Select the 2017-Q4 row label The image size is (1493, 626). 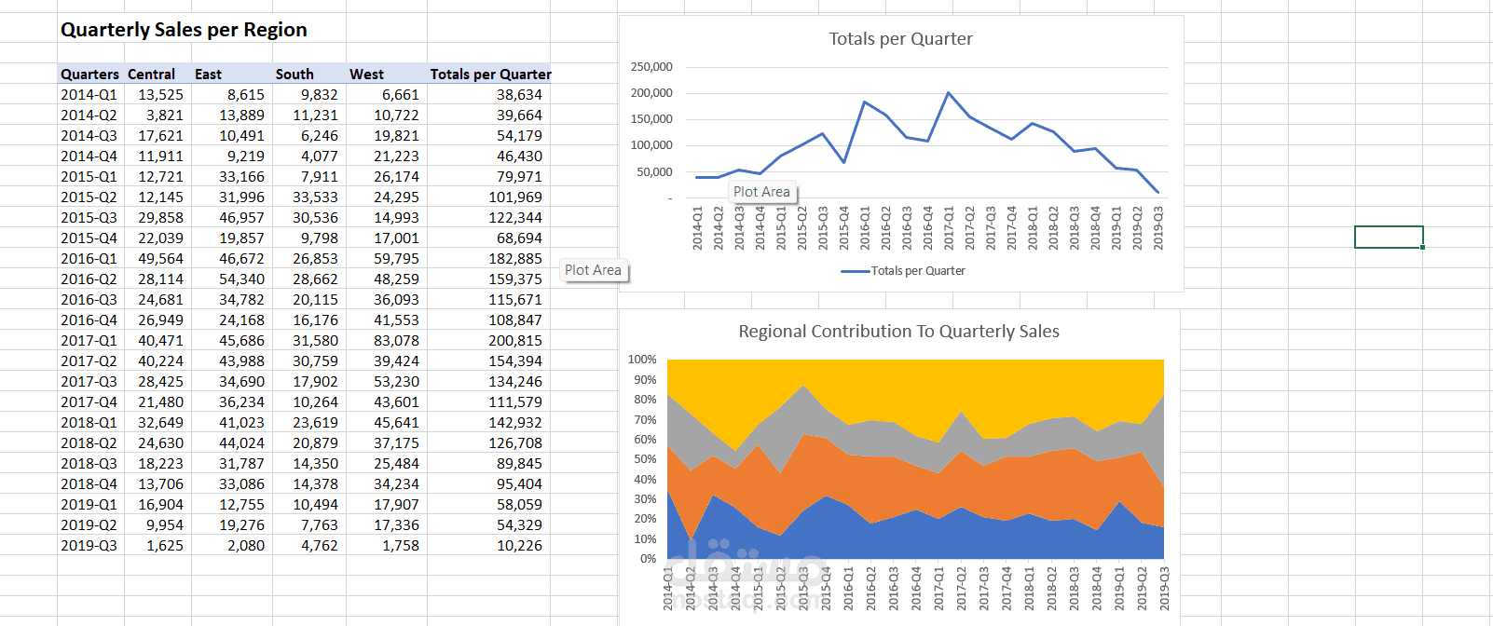click(x=89, y=402)
